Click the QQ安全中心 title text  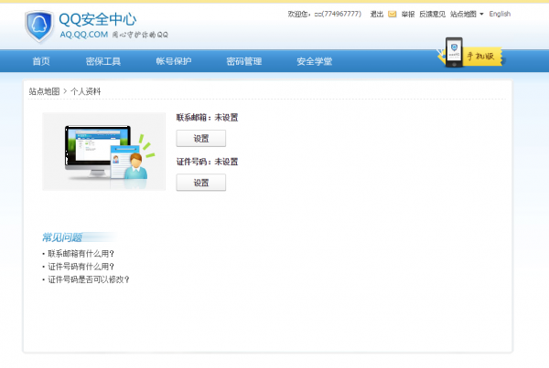[98, 19]
